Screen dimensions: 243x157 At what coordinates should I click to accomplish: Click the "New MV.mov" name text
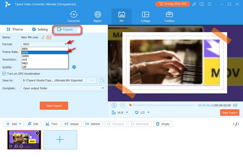pyautogui.click(x=30, y=38)
